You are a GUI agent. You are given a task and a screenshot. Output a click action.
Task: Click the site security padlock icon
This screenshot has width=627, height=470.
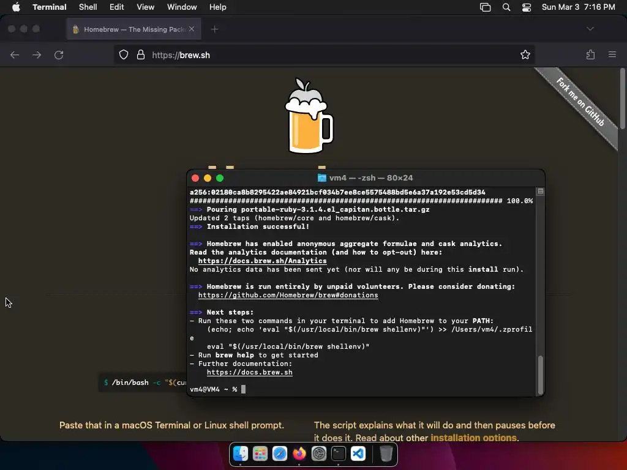click(141, 54)
